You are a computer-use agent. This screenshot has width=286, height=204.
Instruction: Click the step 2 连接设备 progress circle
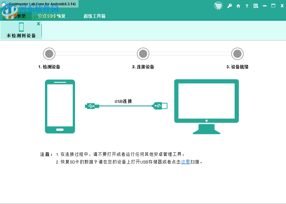[143, 54]
